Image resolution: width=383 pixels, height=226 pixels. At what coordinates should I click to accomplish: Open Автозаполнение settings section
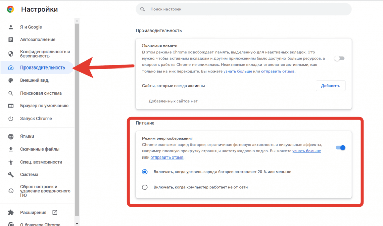(x=38, y=39)
